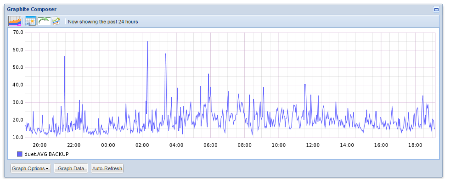Maximize the Graphite Composer window
This screenshot has width=450, height=184.
click(x=436, y=10)
